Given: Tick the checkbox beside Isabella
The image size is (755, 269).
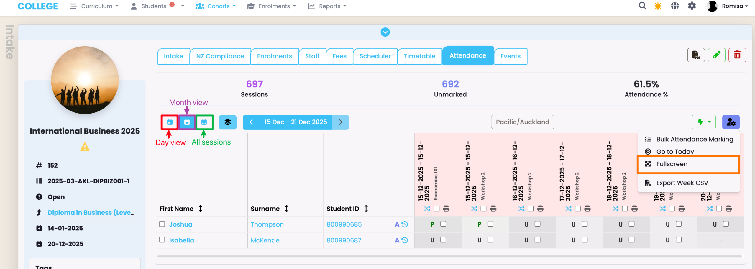Looking at the screenshot, I should [162, 240].
